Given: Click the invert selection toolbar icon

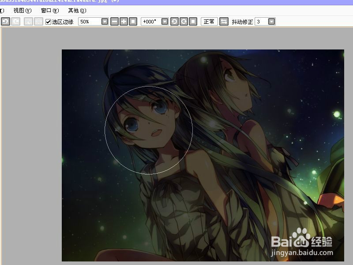Looking at the screenshot, I should click(38, 22).
